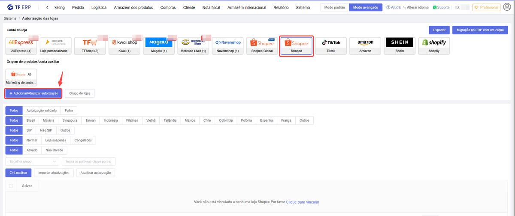
Task: Click the Ativar column header
Action: pyautogui.click(x=27, y=186)
